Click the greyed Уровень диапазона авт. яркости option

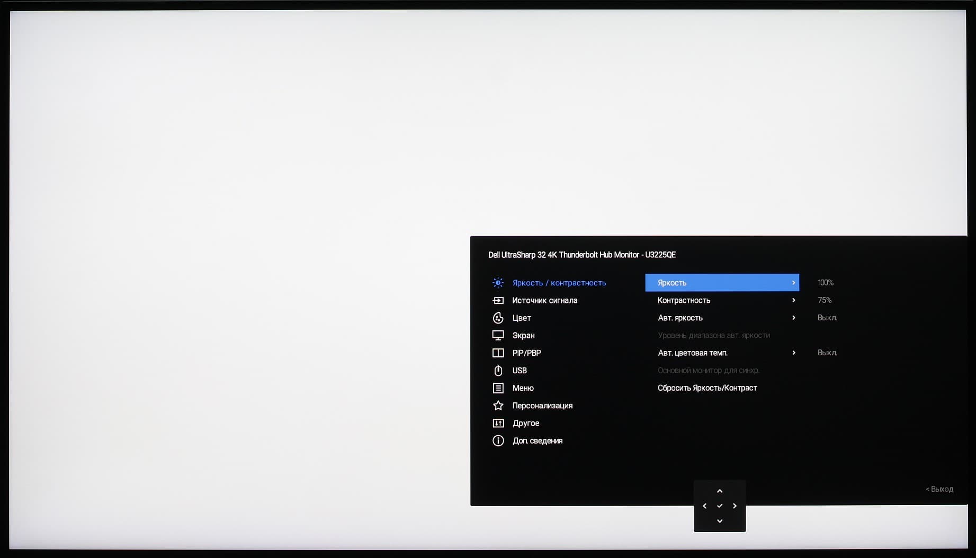pos(714,335)
